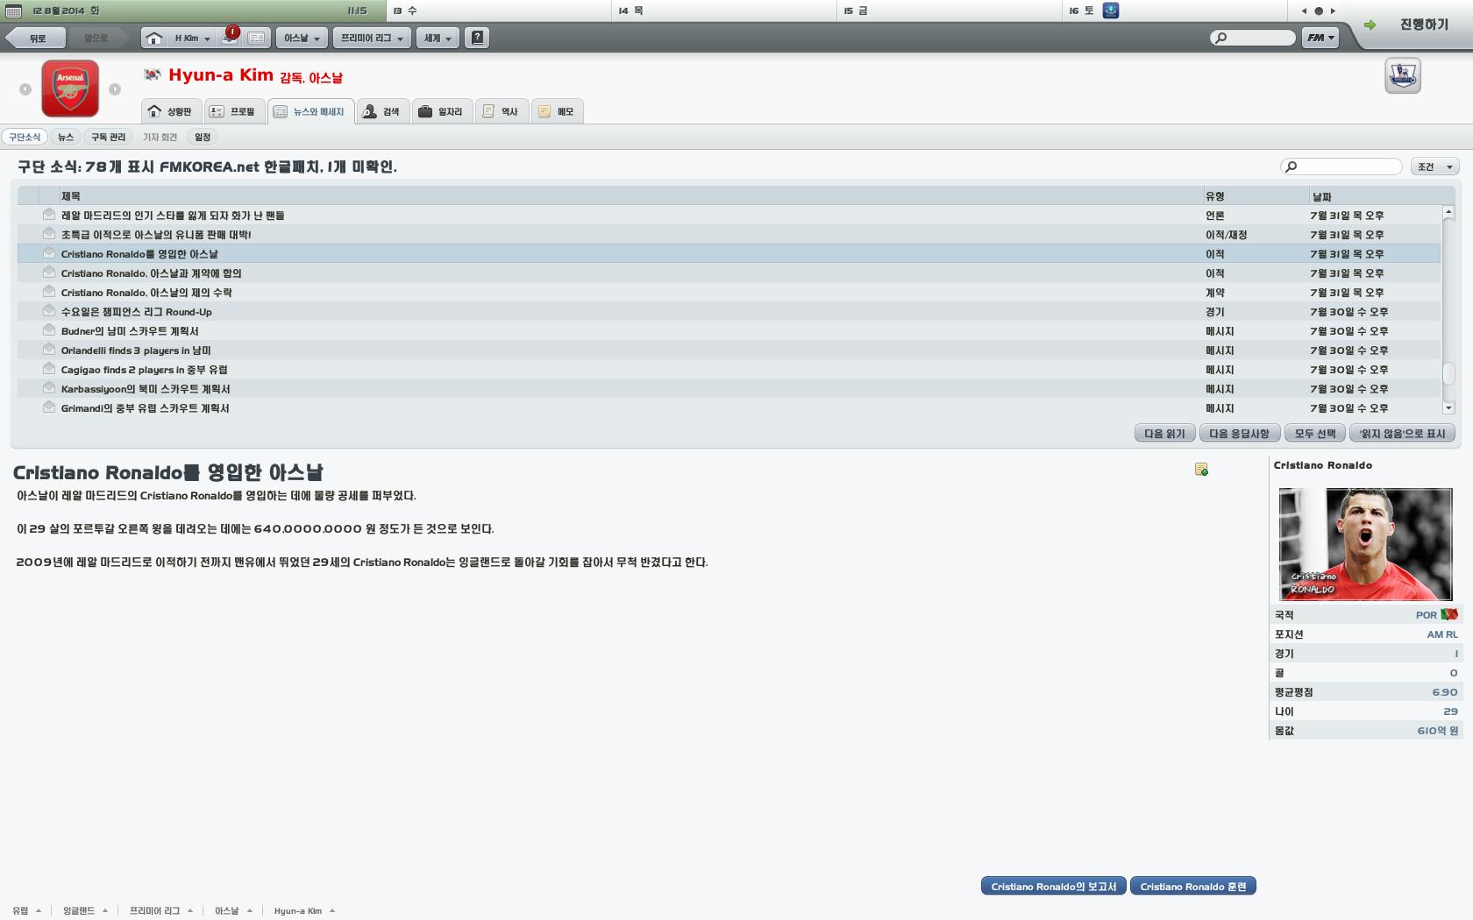Select the 구독 관리 sub-tab
Screen dimensions: 1473x920
(x=109, y=137)
